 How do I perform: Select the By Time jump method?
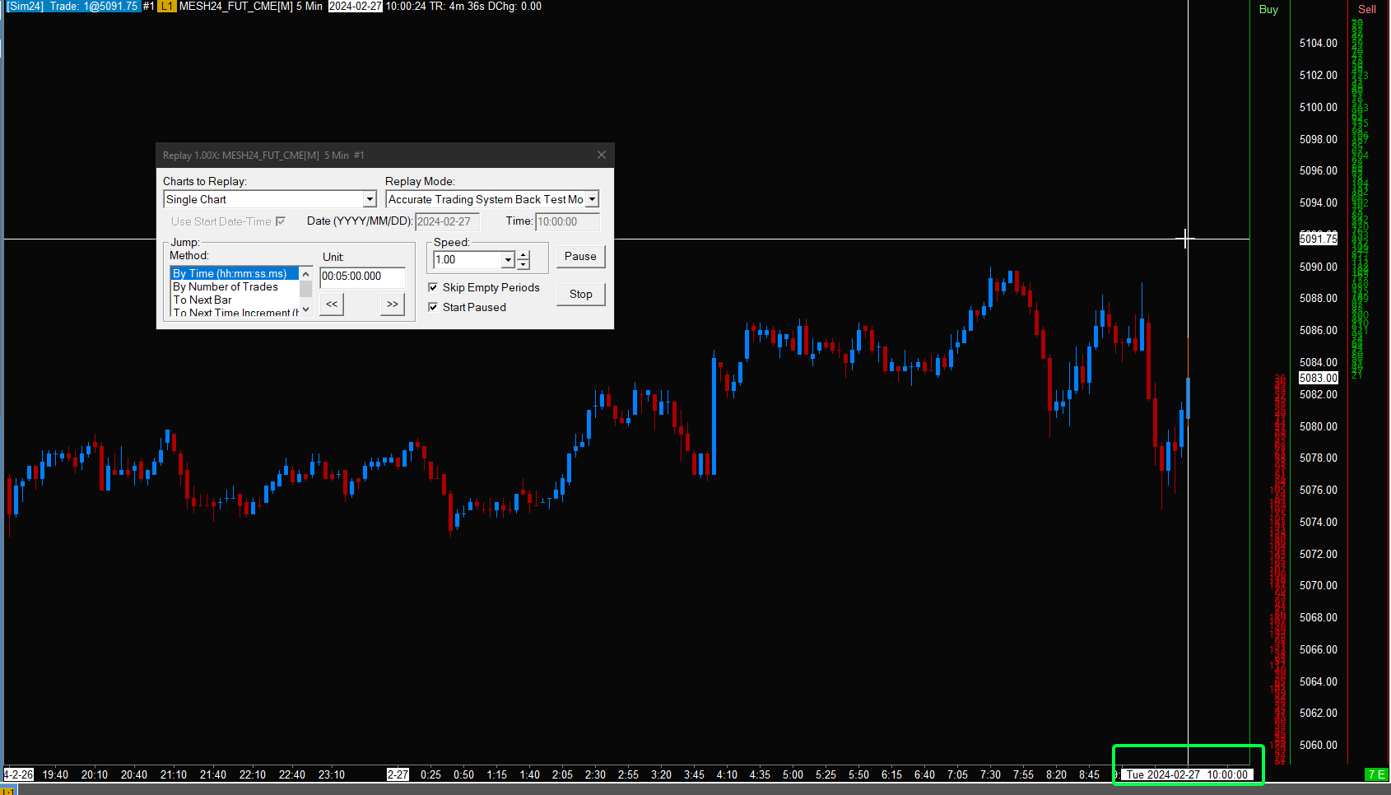[x=235, y=273]
